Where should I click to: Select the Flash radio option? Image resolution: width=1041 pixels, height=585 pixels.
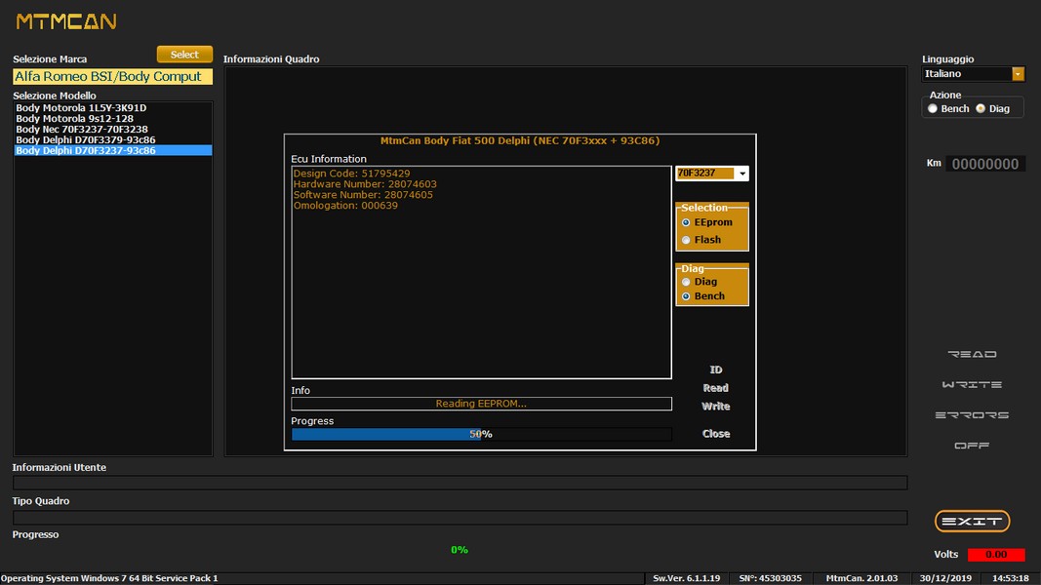click(687, 240)
